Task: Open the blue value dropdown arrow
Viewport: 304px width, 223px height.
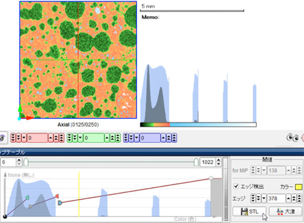Action: (x=137, y=138)
